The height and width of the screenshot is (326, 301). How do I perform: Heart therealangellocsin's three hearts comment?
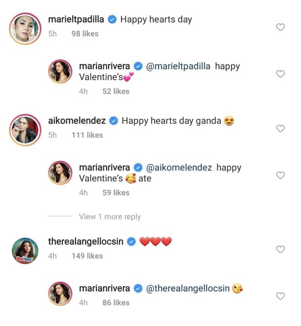[x=280, y=249]
